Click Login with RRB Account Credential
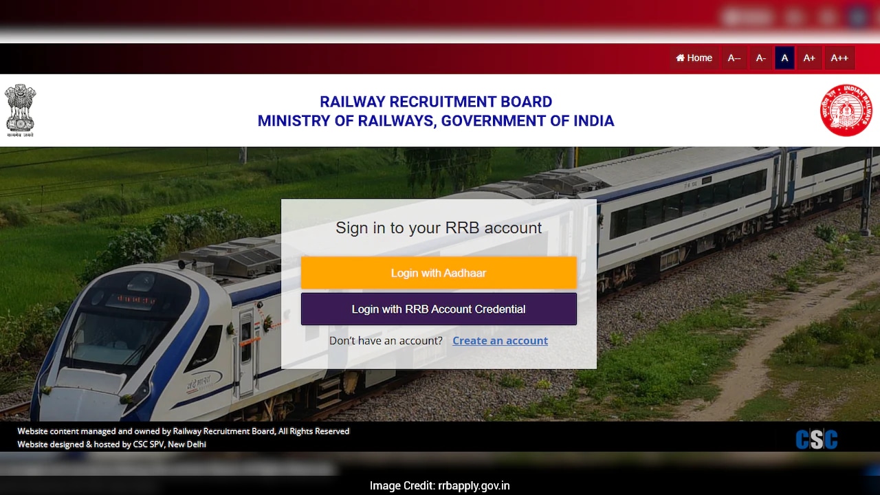The height and width of the screenshot is (495, 880). click(439, 309)
